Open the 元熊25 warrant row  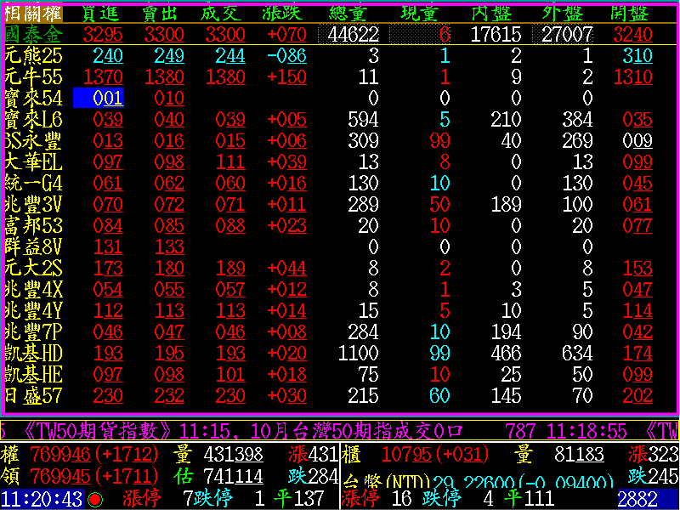[x=34, y=56]
